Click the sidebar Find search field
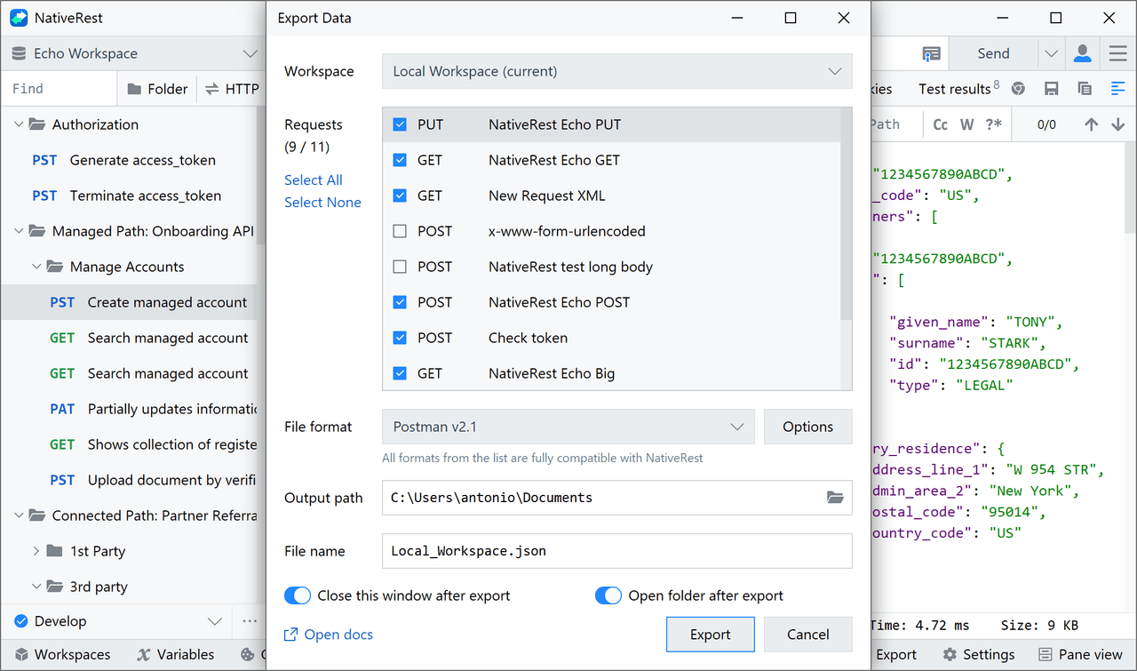This screenshot has height=671, width=1137. pos(59,89)
